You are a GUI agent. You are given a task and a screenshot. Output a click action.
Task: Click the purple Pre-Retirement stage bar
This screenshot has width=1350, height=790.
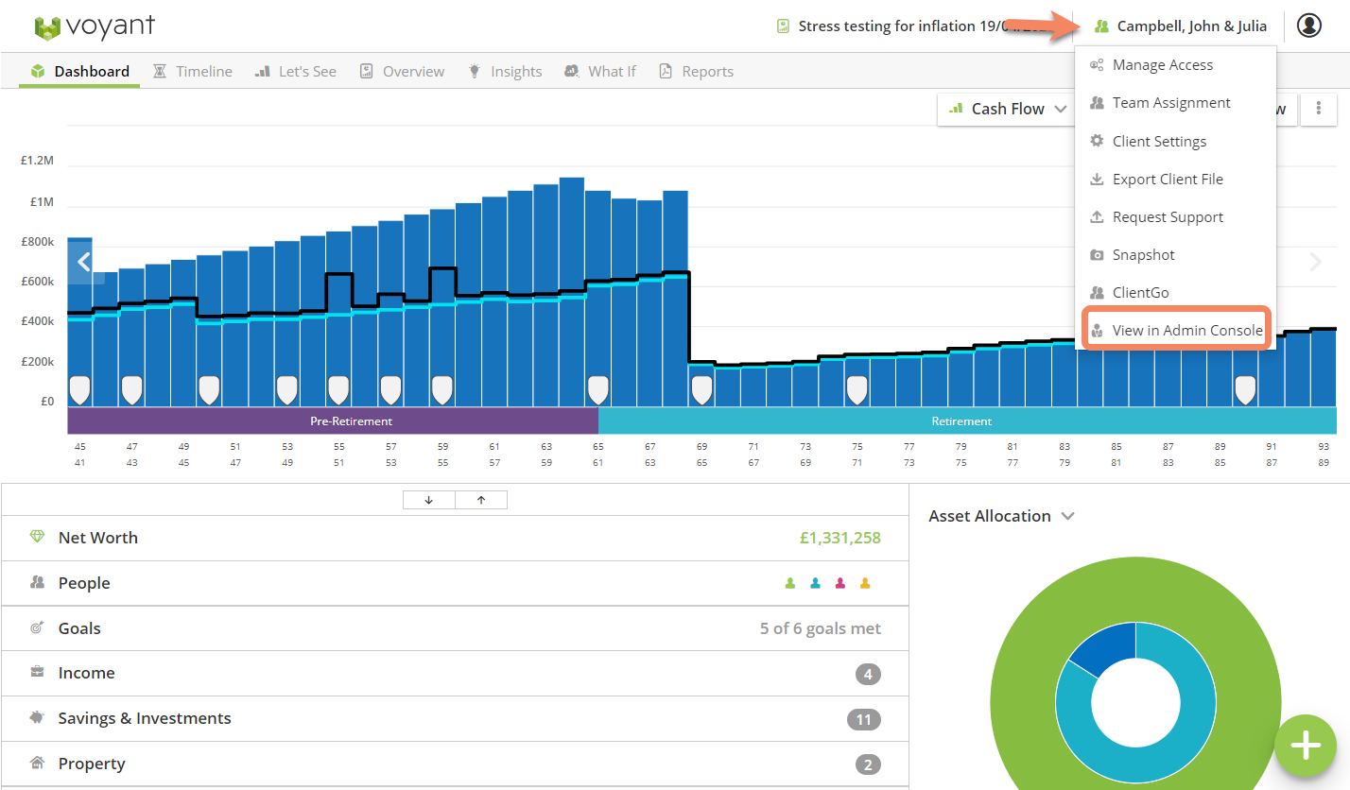click(x=333, y=421)
